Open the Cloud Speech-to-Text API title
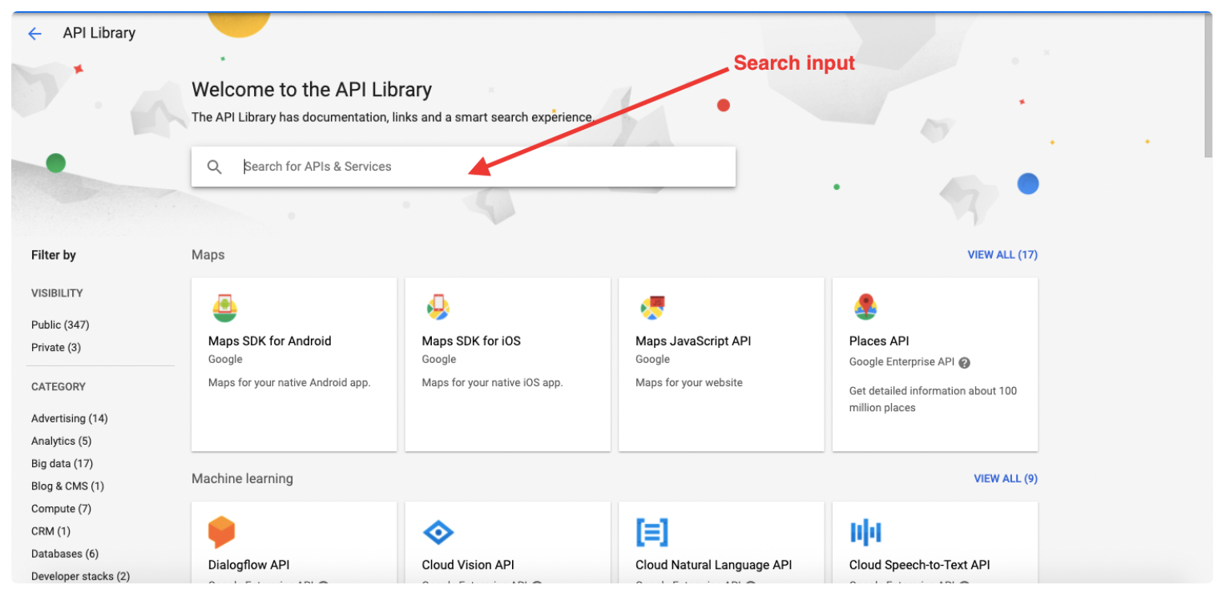Screen dimensions: 1226x593 [919, 564]
